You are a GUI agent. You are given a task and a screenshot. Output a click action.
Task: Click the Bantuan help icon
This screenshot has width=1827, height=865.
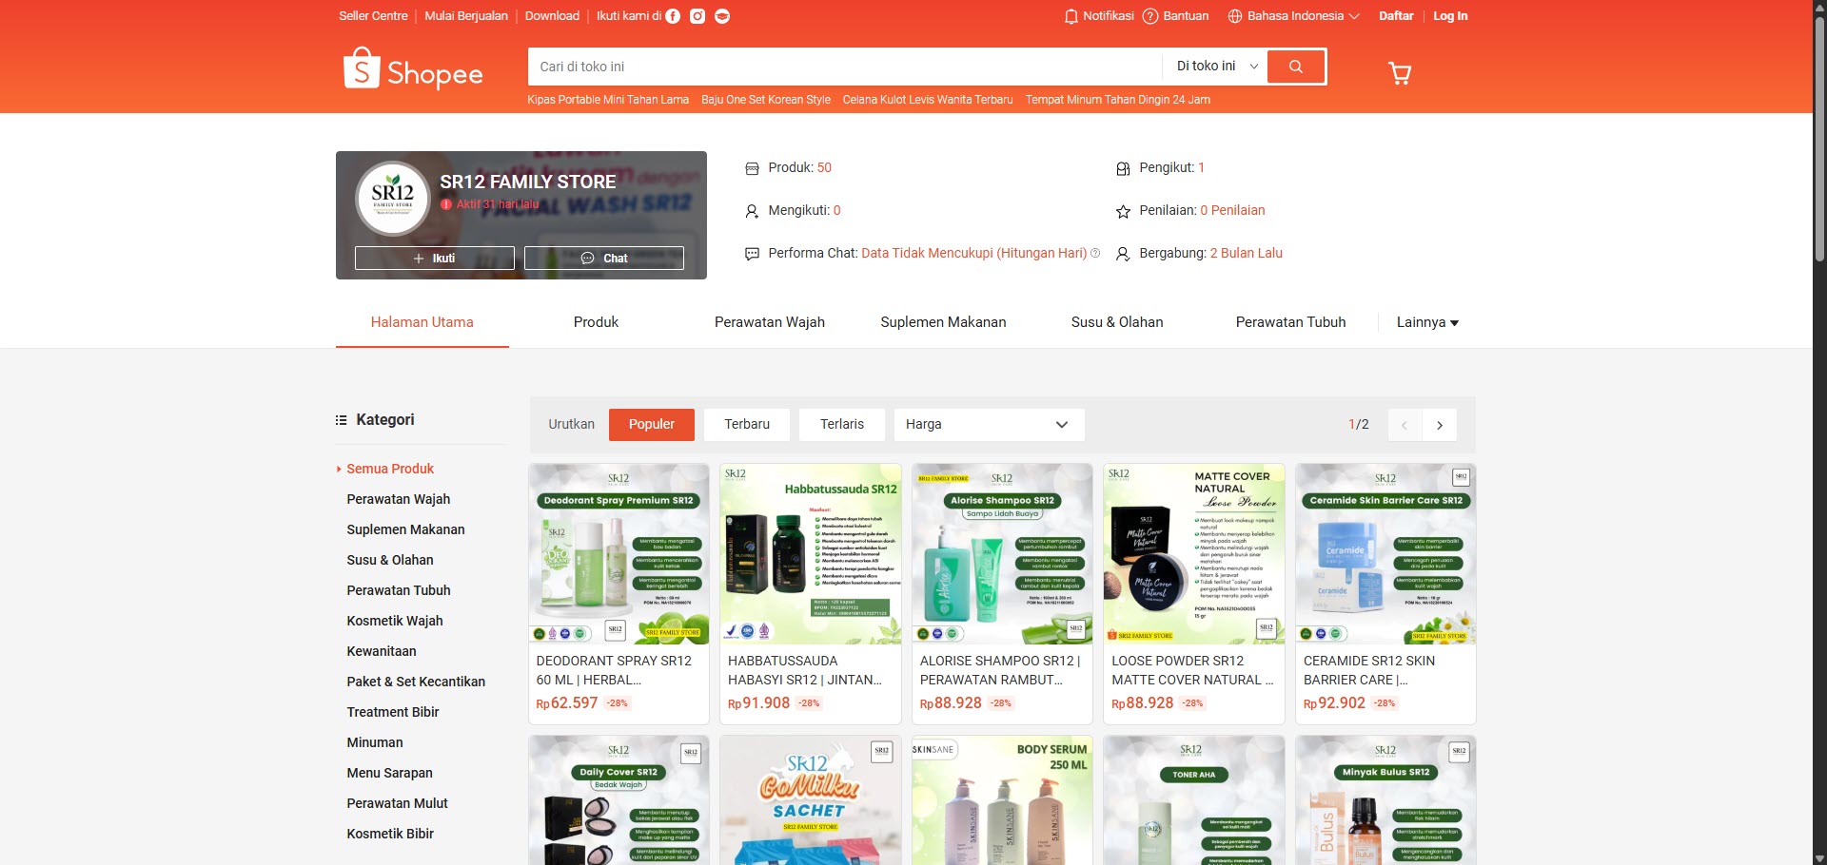tap(1150, 16)
